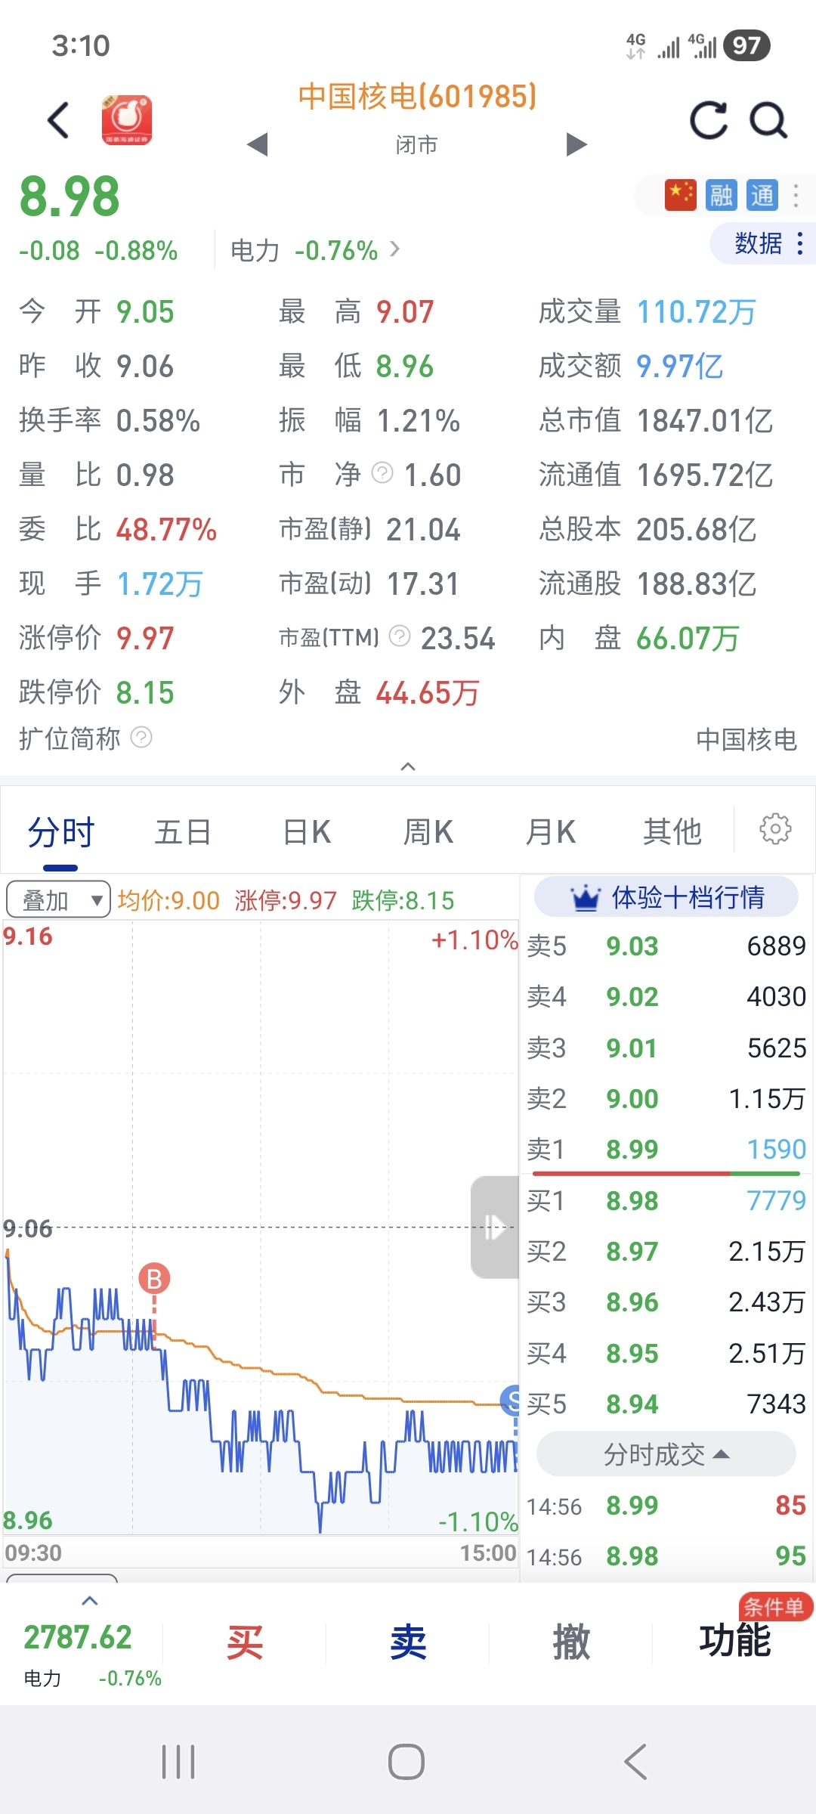This screenshot has width=816, height=1814.
Task: Tap Android system back button
Action: point(635,1762)
